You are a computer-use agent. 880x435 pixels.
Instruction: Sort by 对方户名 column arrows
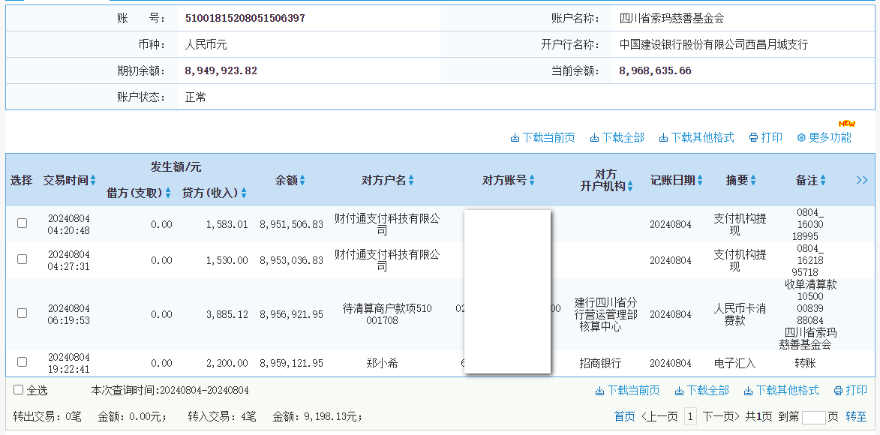(x=411, y=180)
